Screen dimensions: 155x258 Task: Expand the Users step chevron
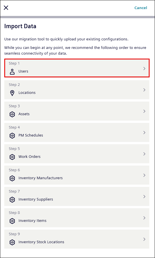click(144, 69)
